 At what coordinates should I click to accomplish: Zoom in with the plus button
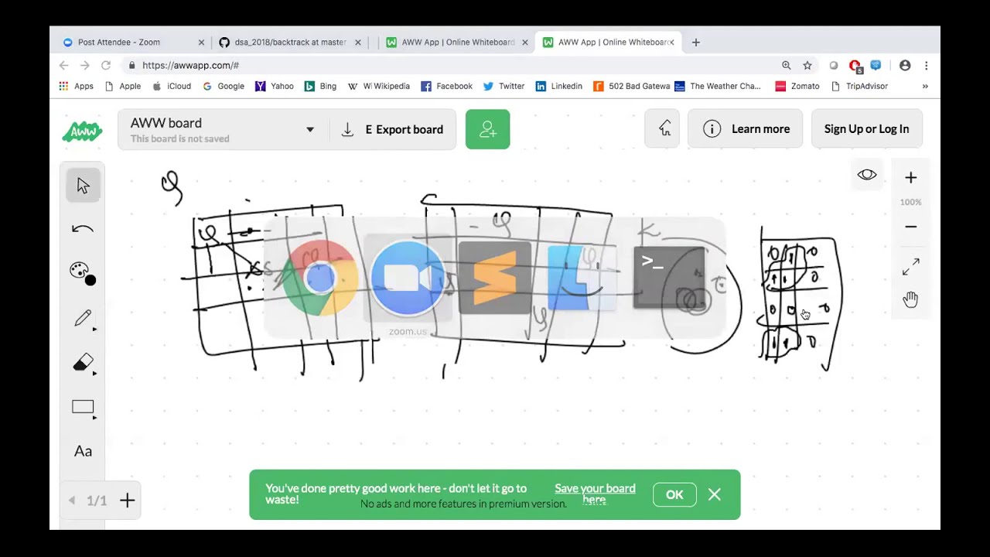(910, 178)
